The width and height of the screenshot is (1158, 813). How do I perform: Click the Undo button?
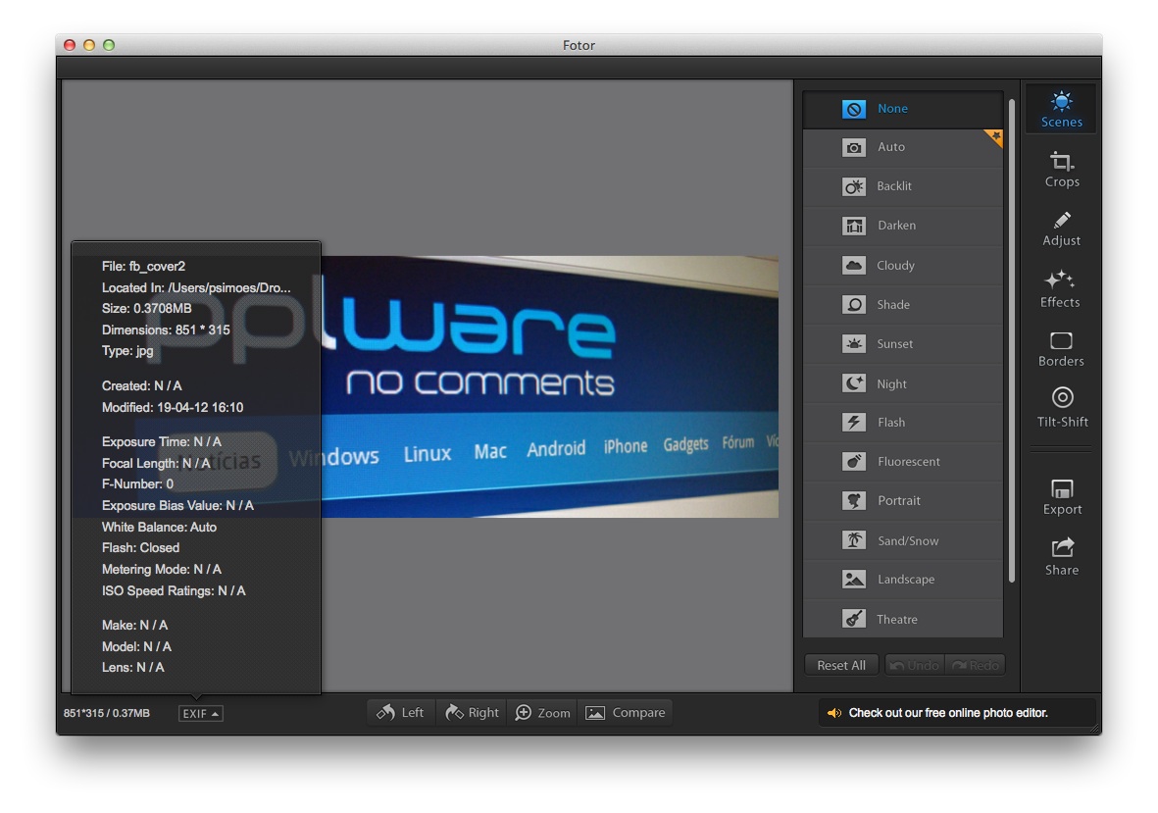[914, 665]
